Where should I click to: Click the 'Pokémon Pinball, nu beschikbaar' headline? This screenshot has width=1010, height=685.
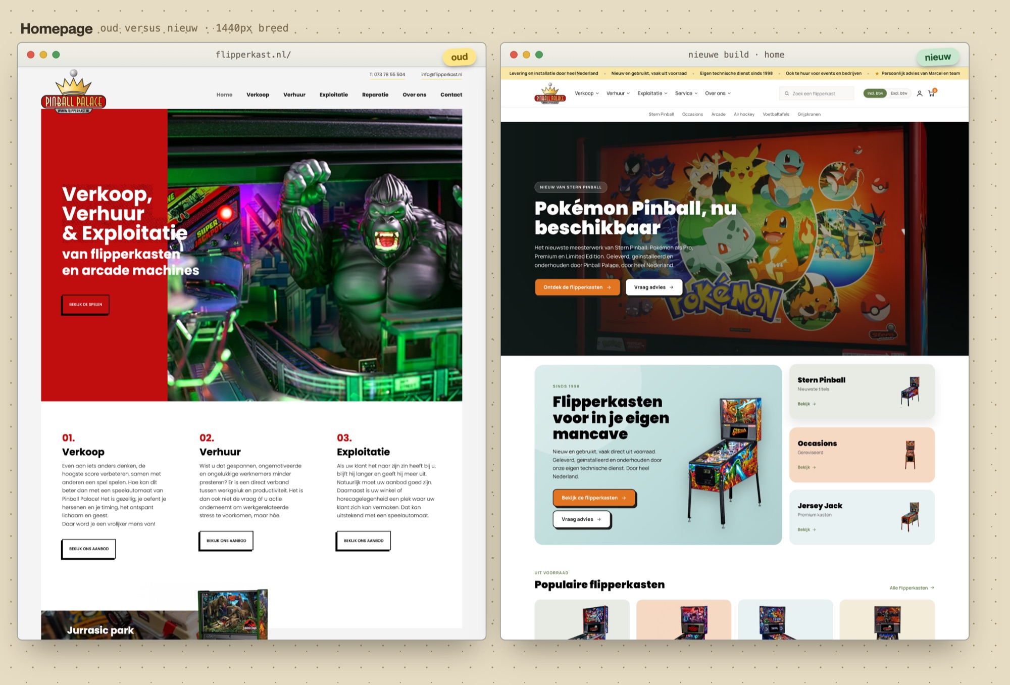tap(635, 218)
